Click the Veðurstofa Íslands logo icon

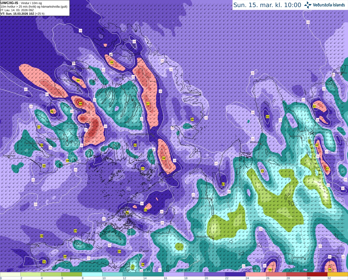point(307,5)
